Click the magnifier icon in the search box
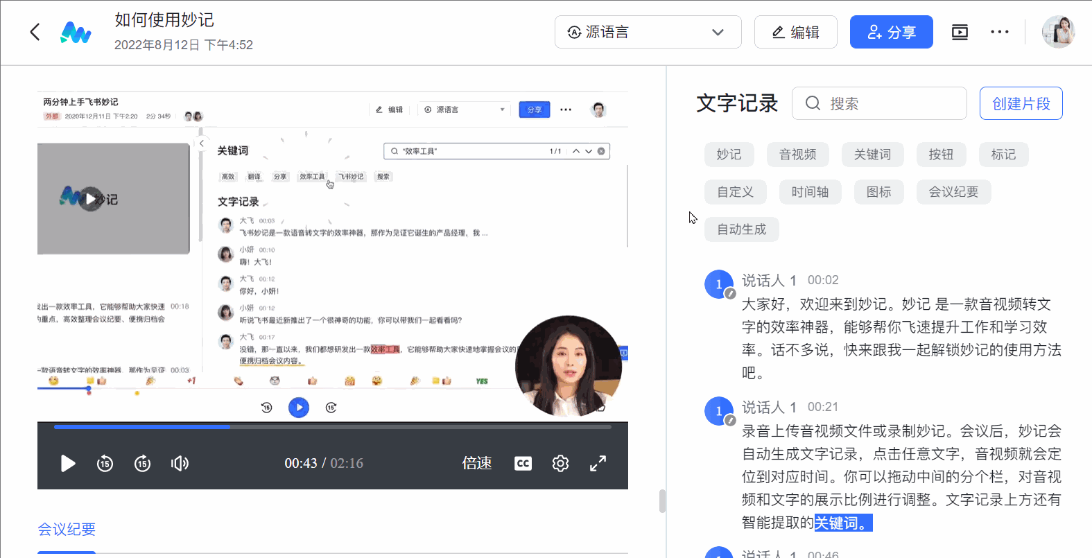 [x=813, y=103]
